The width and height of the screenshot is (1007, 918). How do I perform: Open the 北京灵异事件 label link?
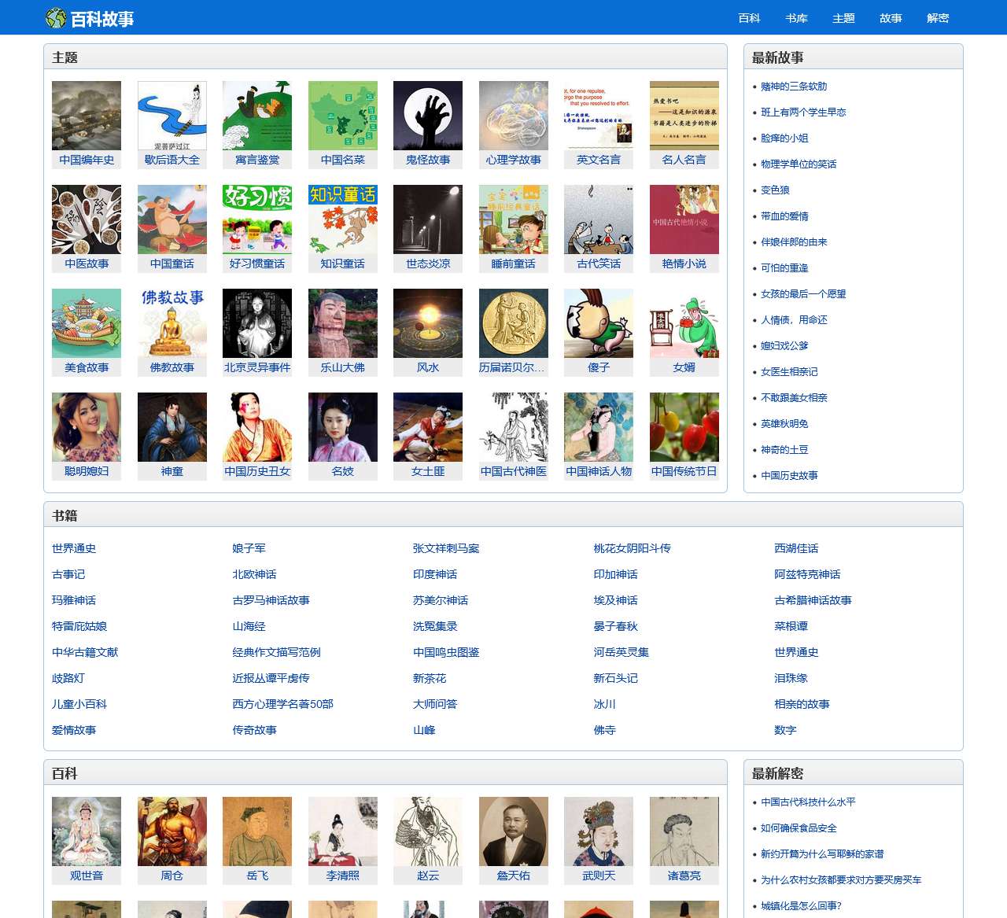[257, 367]
